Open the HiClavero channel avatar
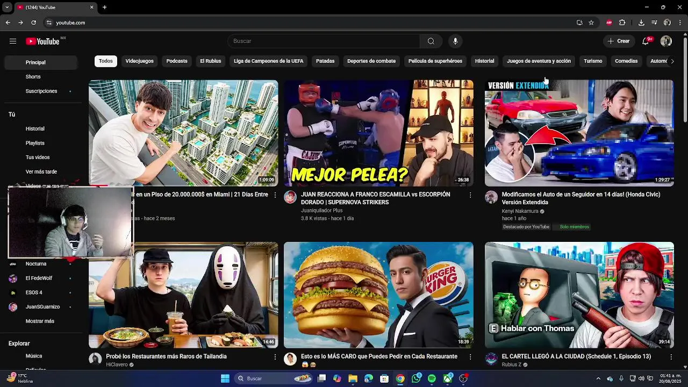 (95, 359)
